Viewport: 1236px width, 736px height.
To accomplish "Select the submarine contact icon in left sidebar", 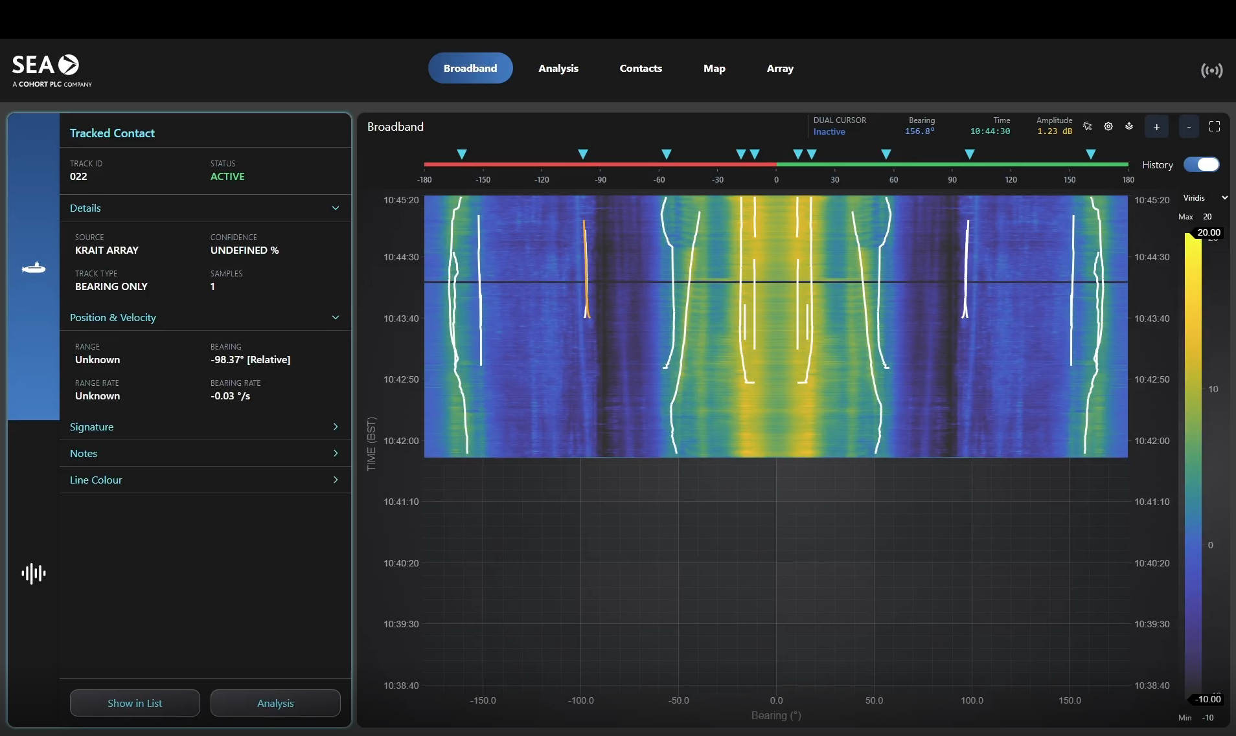I will (x=32, y=267).
